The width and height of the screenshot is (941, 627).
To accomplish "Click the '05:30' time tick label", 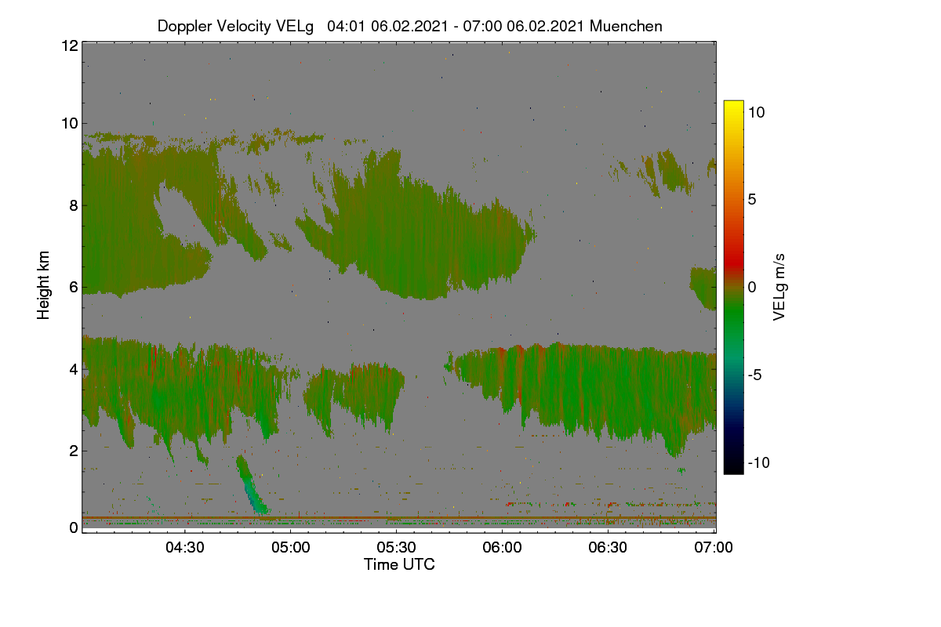I will [396, 547].
